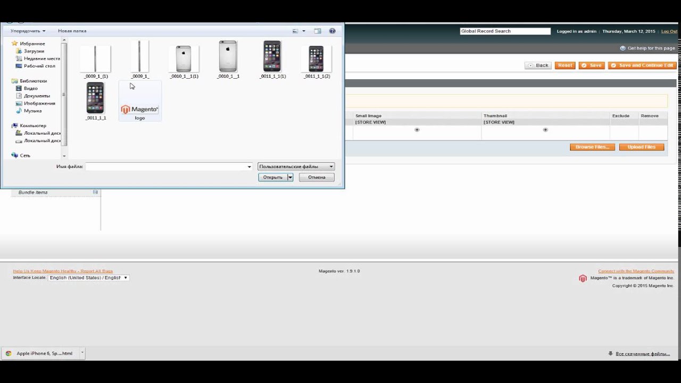
Task: Open Все скачанные файлы link
Action: point(642,354)
